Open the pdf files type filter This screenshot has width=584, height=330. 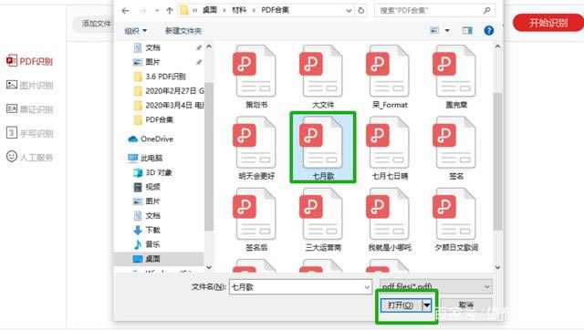(x=436, y=286)
